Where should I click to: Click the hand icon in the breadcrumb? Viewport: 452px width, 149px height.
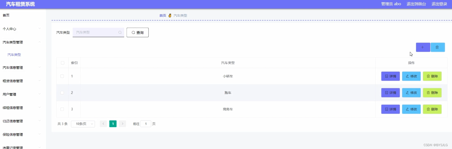[x=170, y=15]
